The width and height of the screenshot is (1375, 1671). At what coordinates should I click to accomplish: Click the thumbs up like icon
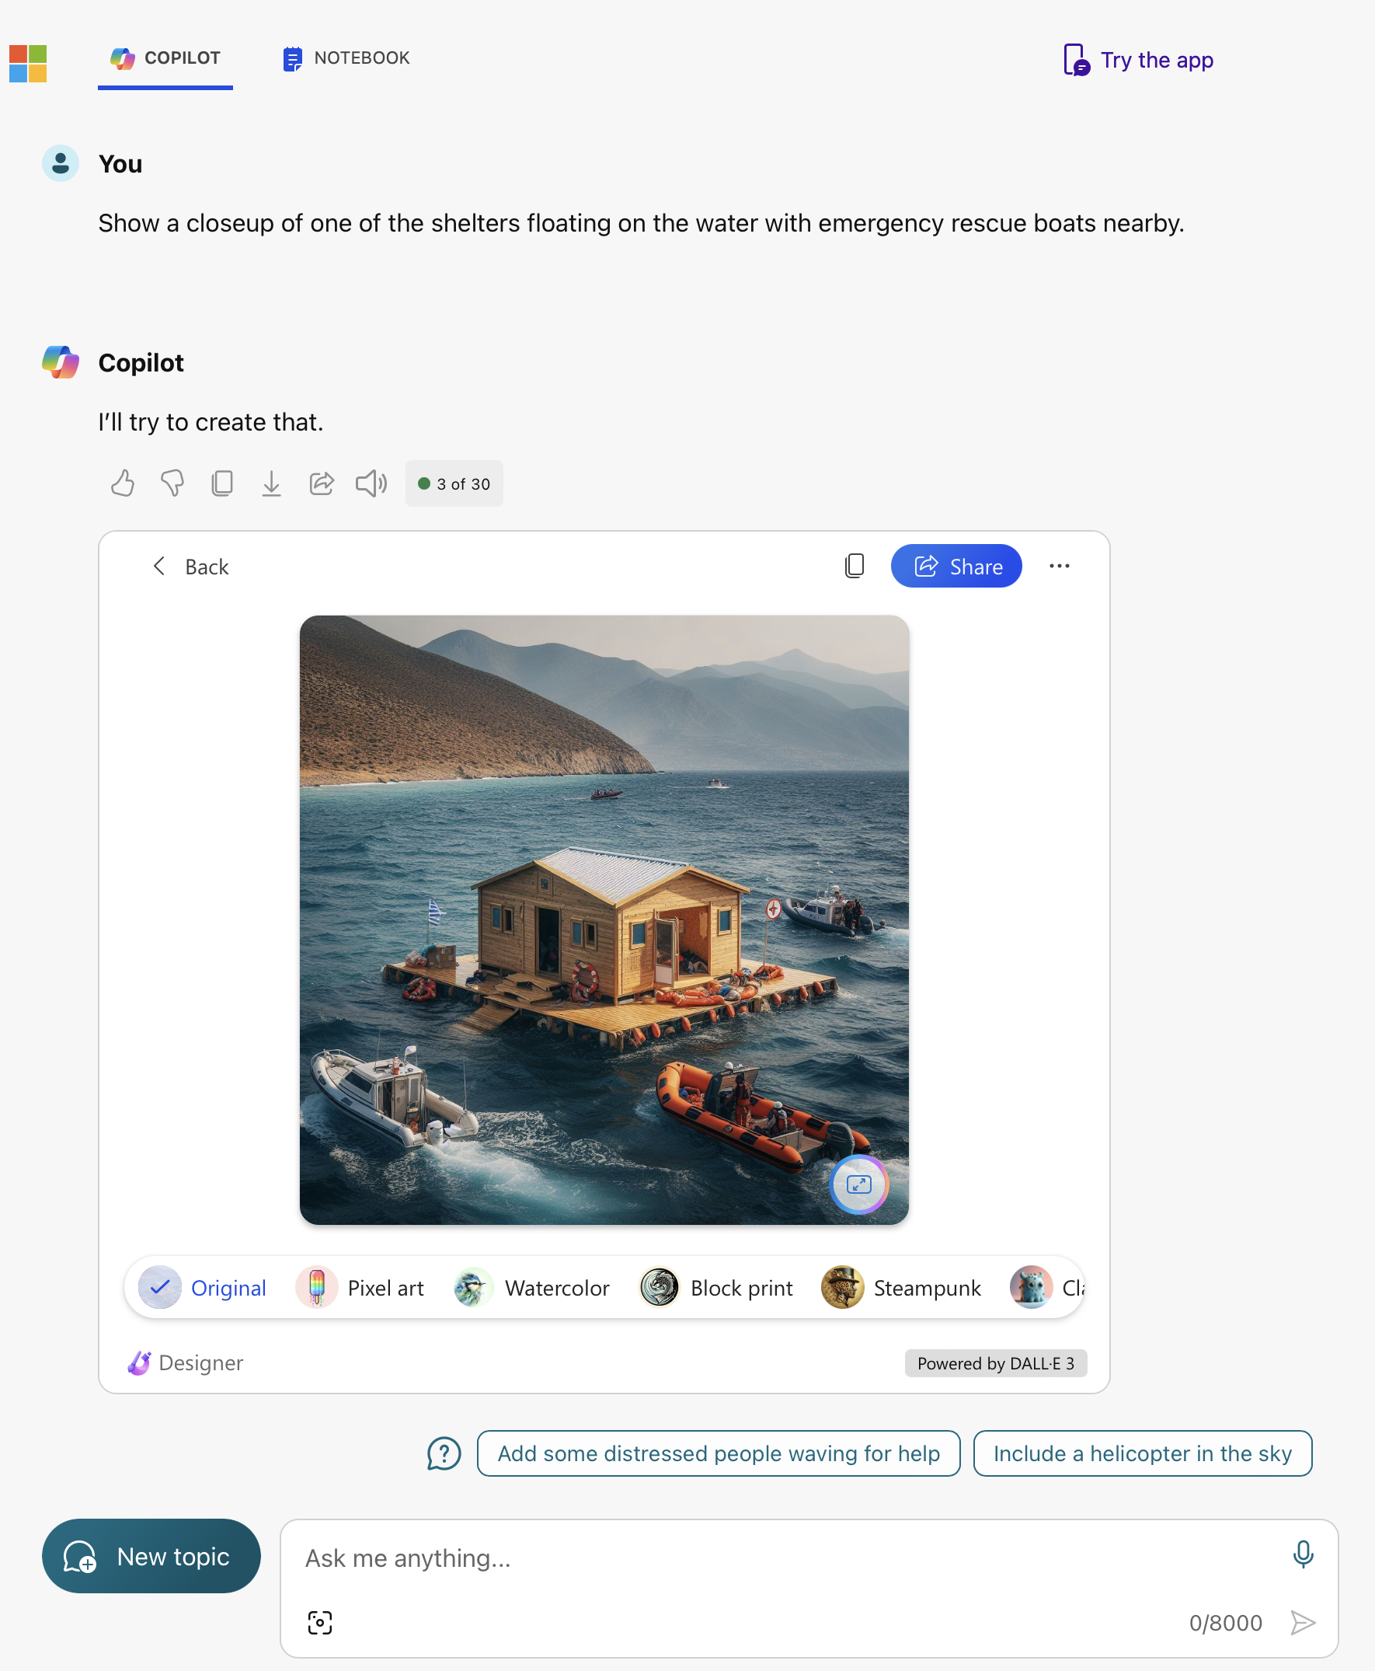pyautogui.click(x=123, y=483)
